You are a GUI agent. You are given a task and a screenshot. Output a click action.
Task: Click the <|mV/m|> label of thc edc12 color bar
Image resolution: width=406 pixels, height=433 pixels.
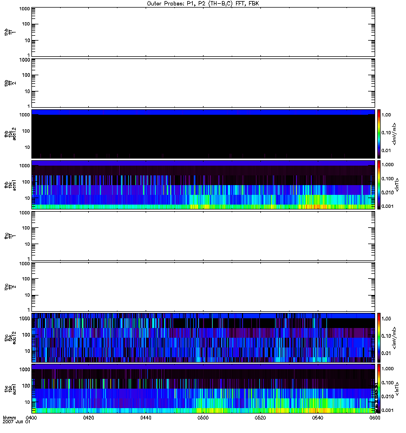click(x=394, y=338)
